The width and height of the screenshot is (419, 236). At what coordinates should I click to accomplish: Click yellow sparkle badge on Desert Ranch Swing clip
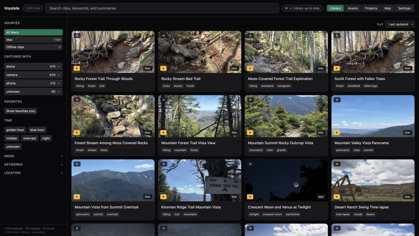[337, 197]
